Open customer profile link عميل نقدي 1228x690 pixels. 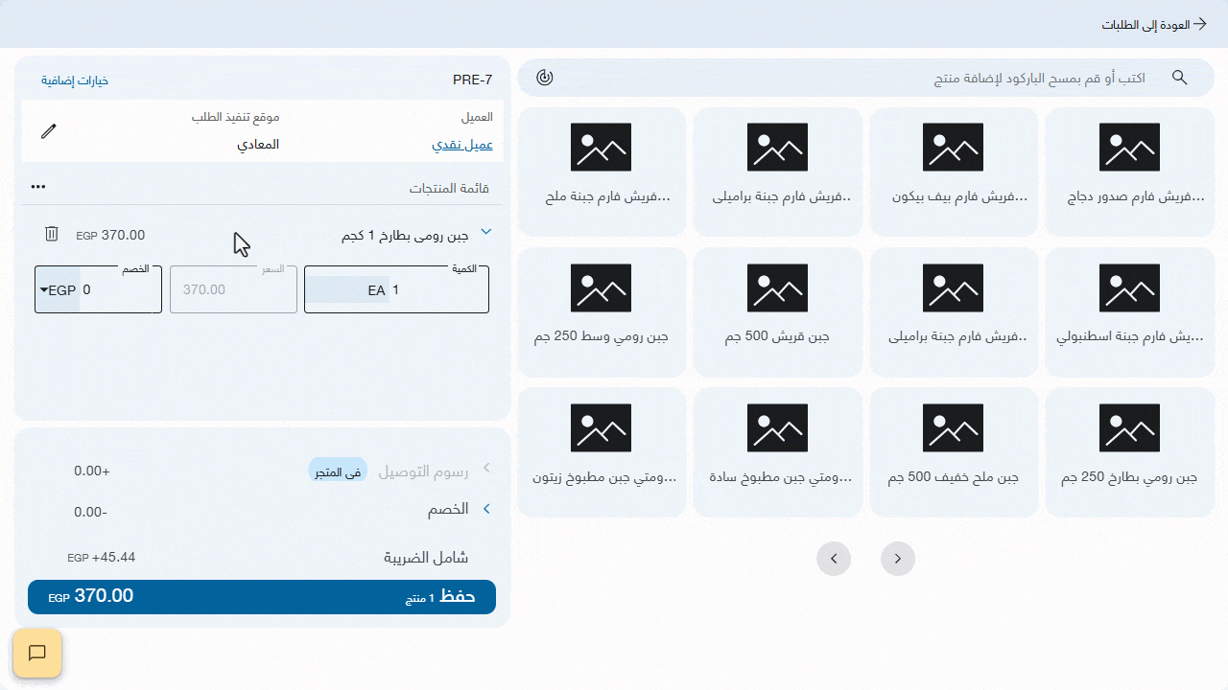tap(462, 144)
